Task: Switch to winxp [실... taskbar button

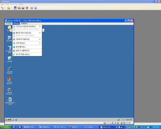Action: coord(106,127)
